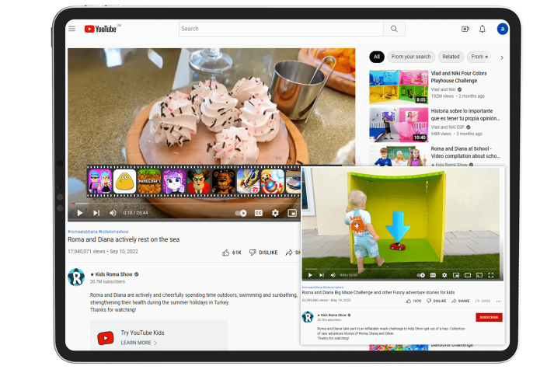Select the yellow Pou icon in filmstrip

pos(125,181)
